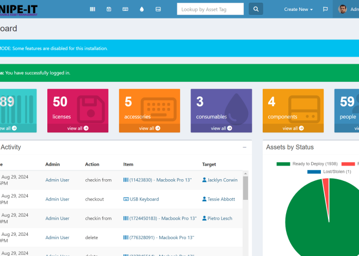
Task: Open the 5 accessories card keyboard icon
Action: coord(158,109)
